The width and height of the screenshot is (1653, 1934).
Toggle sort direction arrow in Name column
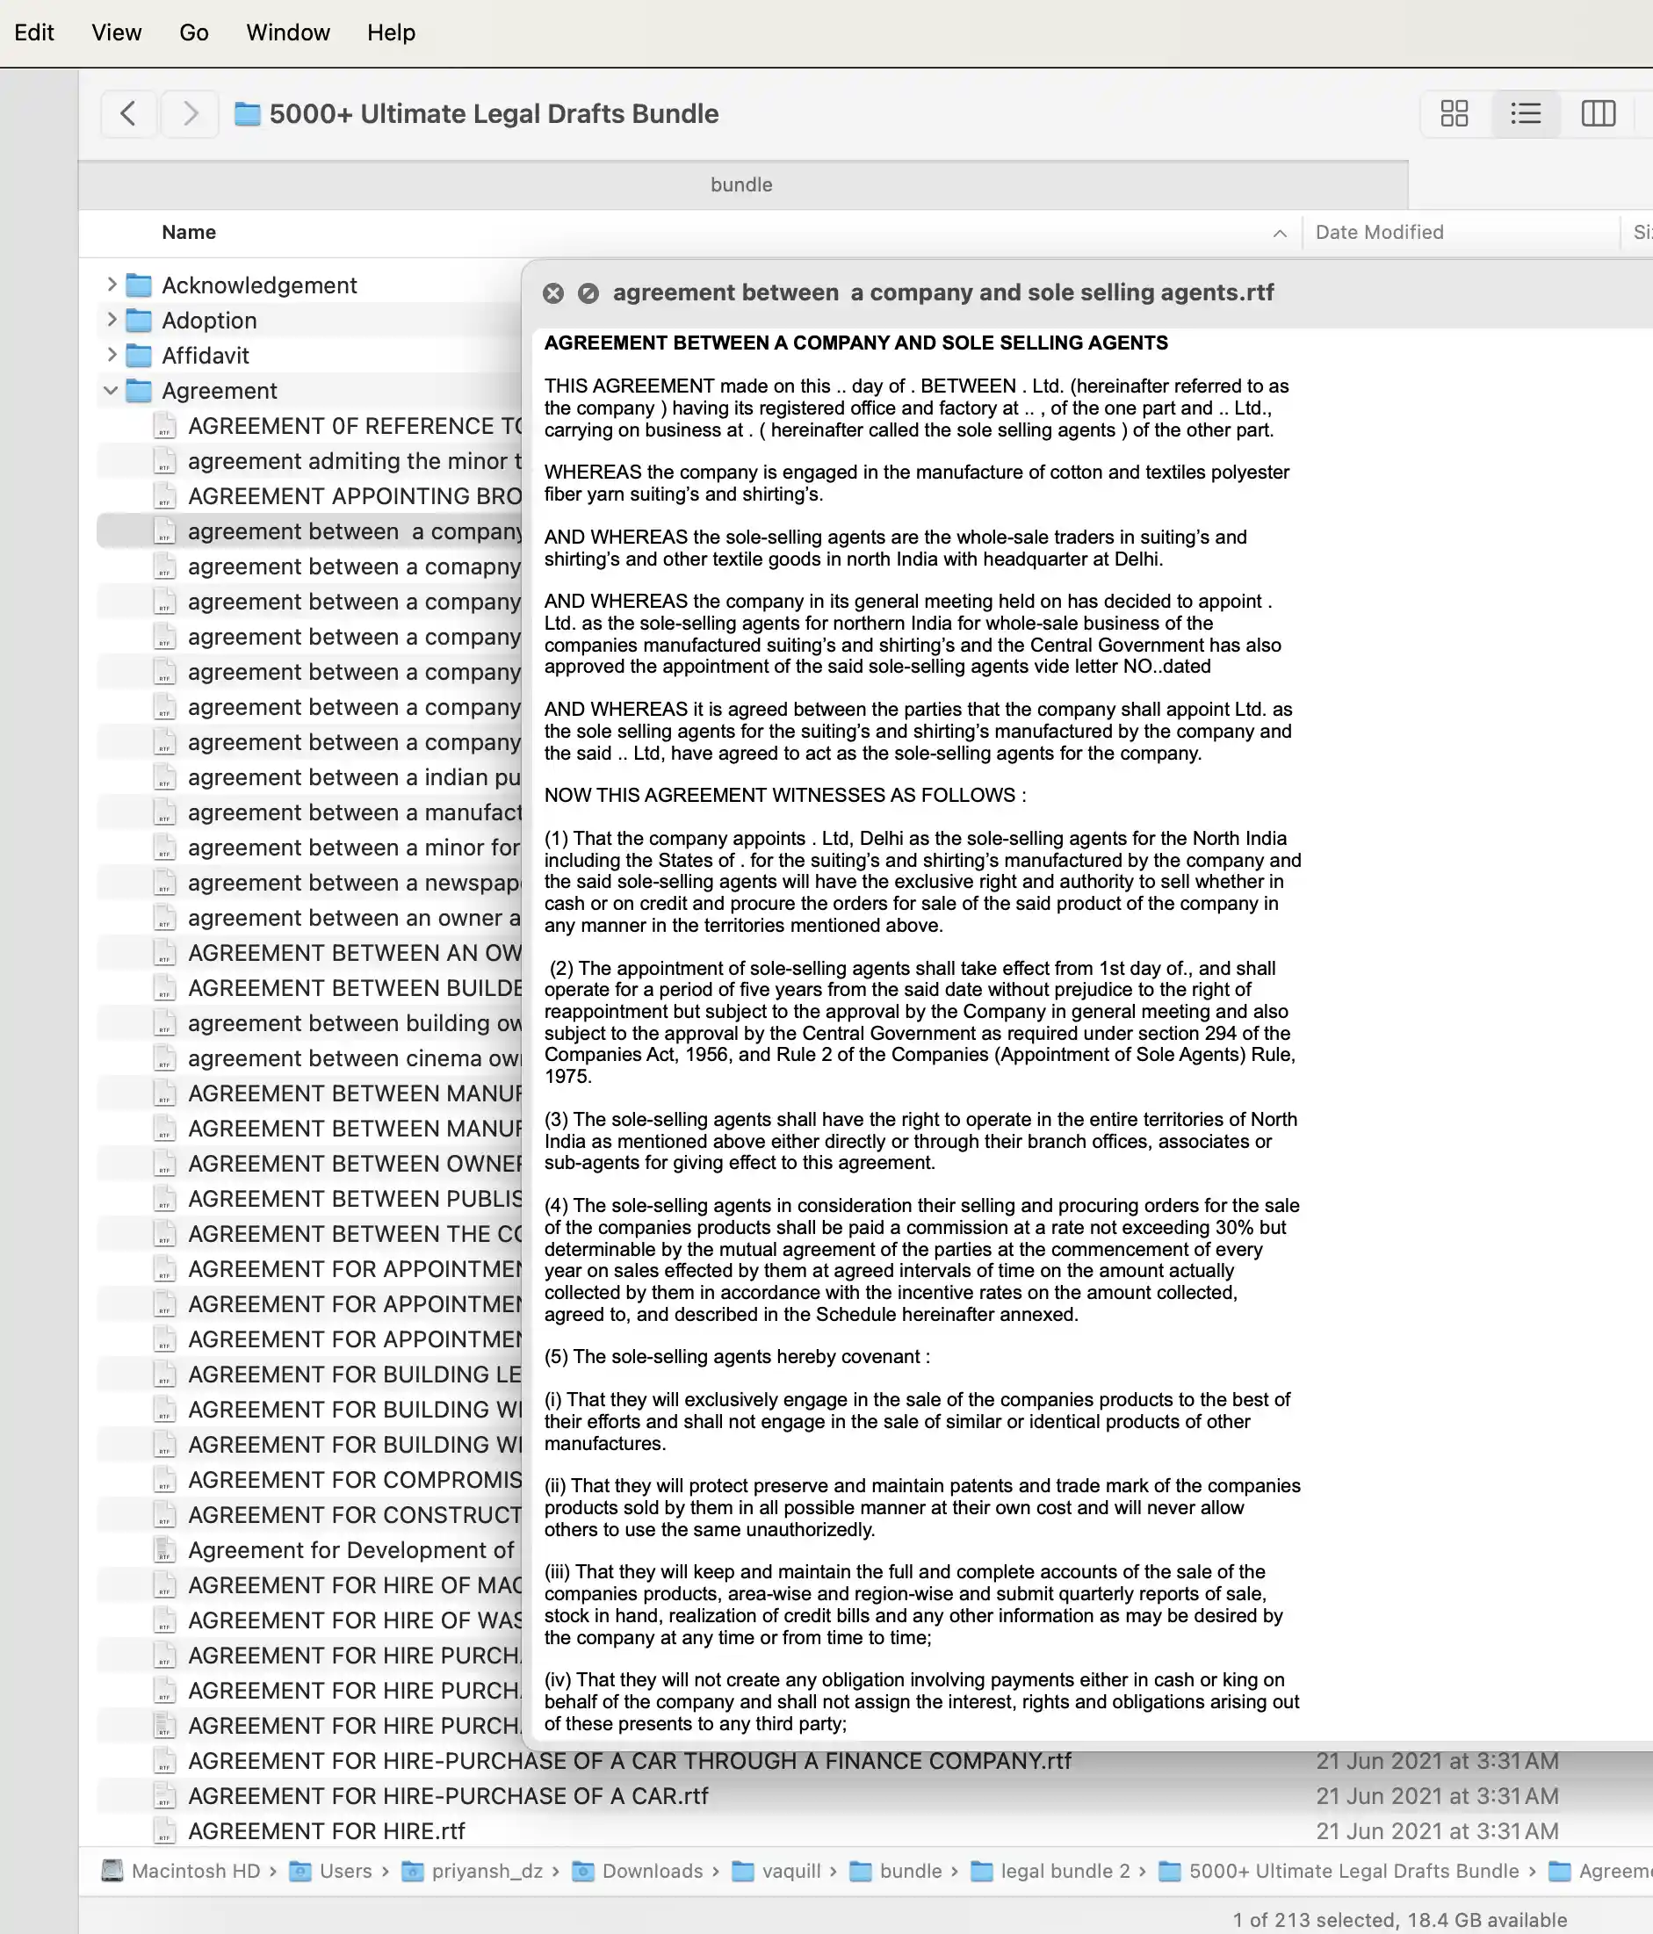[x=1280, y=234]
